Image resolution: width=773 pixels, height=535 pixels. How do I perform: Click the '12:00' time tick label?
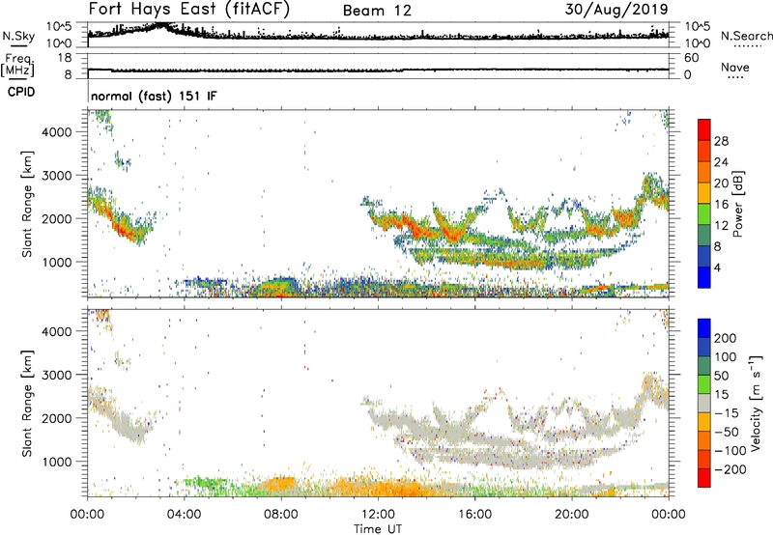378,515
